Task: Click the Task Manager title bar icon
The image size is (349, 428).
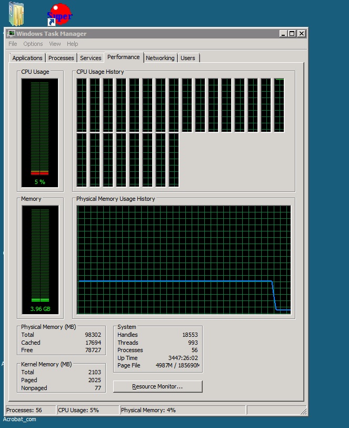Action: pos(11,34)
